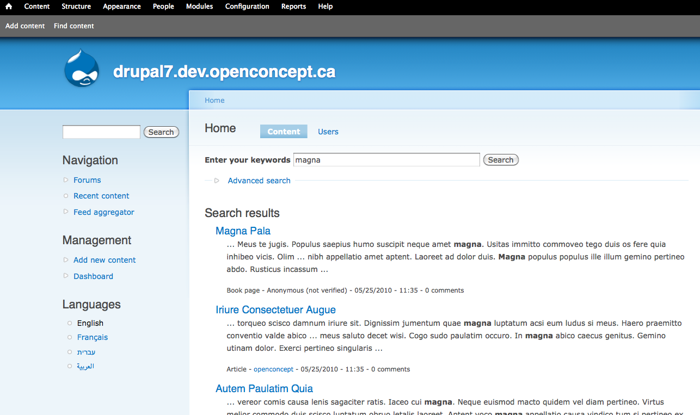This screenshot has width=700, height=415.
Task: Open the Structure admin menu
Action: 76,7
